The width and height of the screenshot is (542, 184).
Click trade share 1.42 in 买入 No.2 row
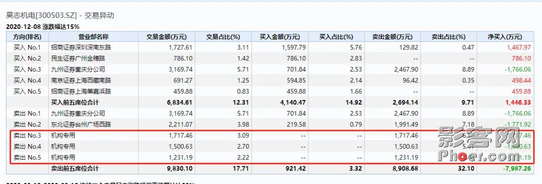click(x=243, y=58)
